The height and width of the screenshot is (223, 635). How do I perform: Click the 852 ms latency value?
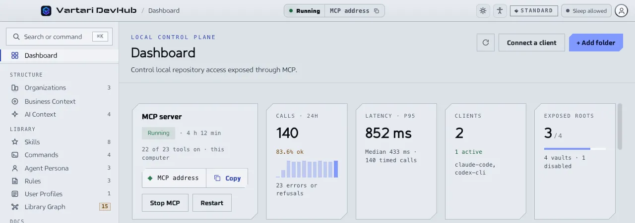click(x=388, y=133)
